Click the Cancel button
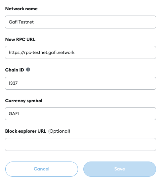164x187 pixels. (42, 169)
